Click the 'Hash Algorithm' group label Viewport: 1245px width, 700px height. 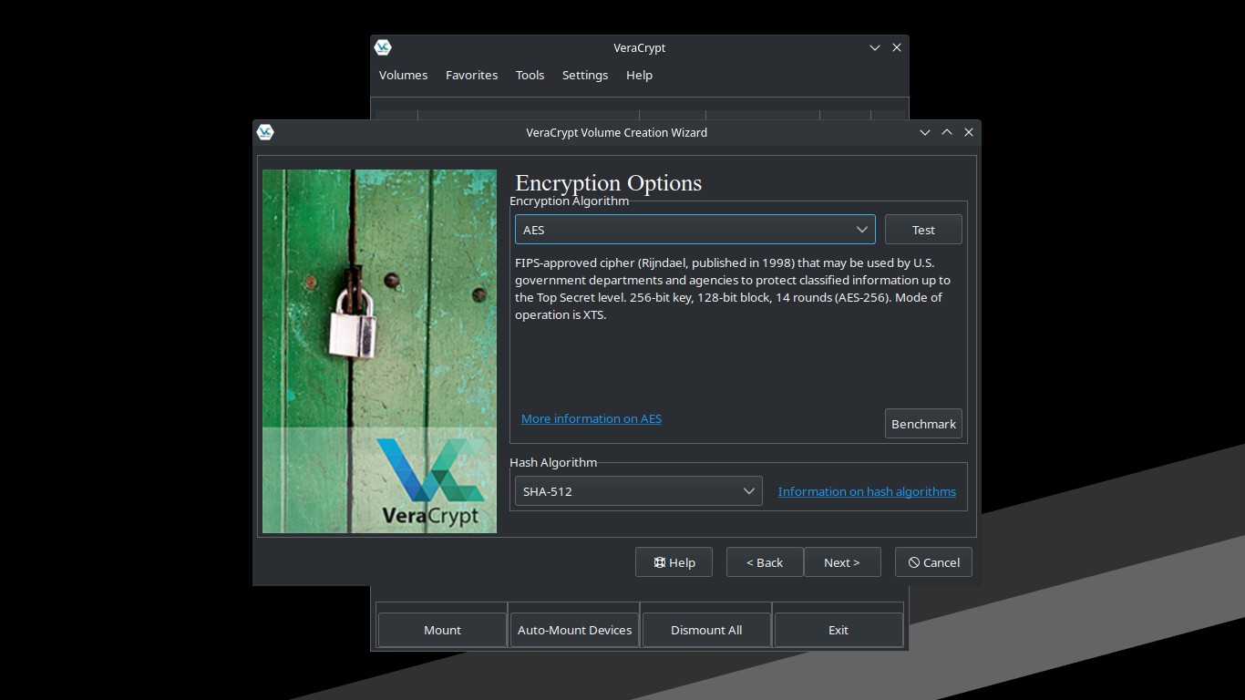click(553, 462)
